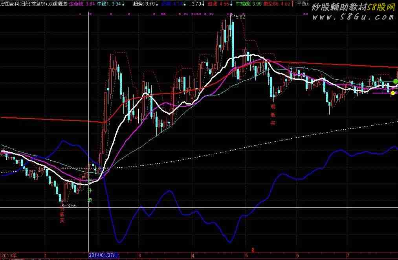
Task: Click the 5.82 high price label
Action: pos(240,17)
